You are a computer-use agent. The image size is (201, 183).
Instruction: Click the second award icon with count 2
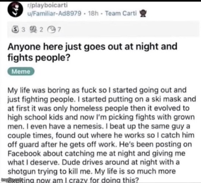(33, 30)
